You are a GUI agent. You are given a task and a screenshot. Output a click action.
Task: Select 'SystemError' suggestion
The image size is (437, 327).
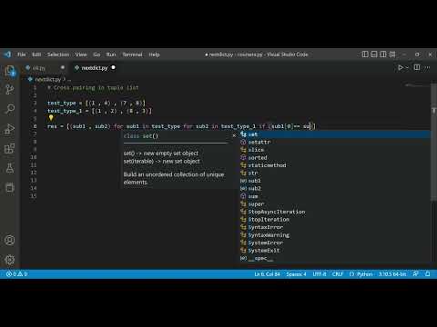(x=334, y=243)
